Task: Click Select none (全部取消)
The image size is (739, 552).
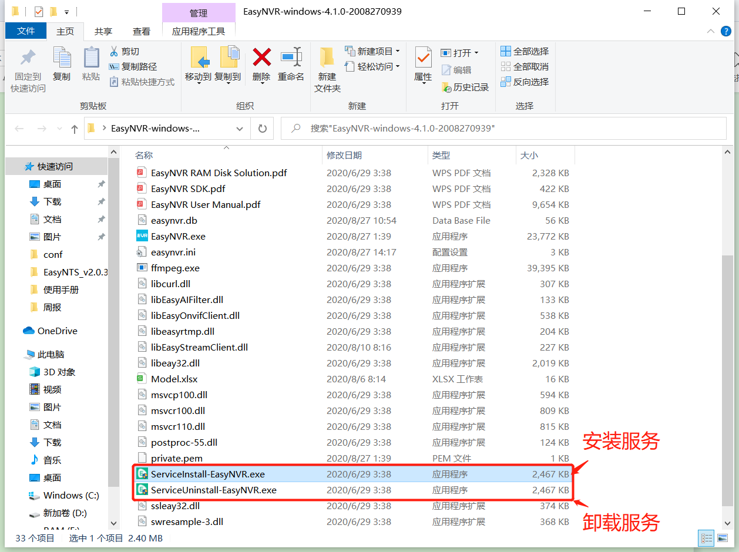Action: [x=525, y=66]
